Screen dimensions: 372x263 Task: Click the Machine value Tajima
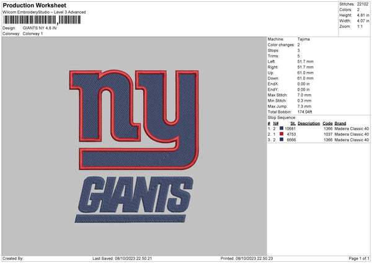pos(303,39)
